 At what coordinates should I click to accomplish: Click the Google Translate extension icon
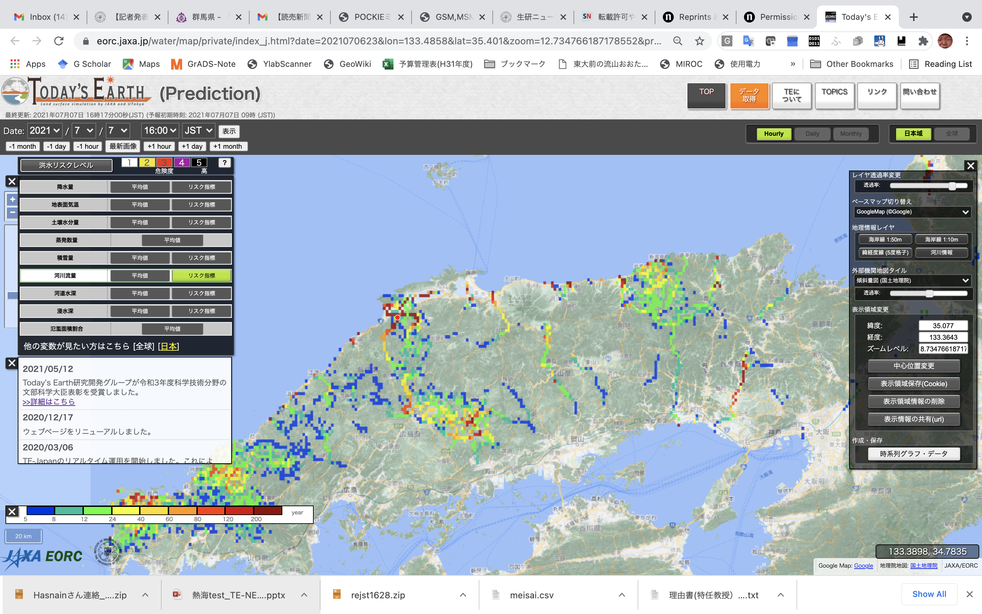748,41
